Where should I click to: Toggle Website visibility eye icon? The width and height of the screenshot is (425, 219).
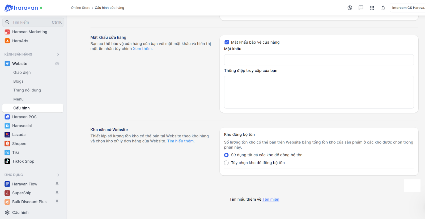pos(57,64)
